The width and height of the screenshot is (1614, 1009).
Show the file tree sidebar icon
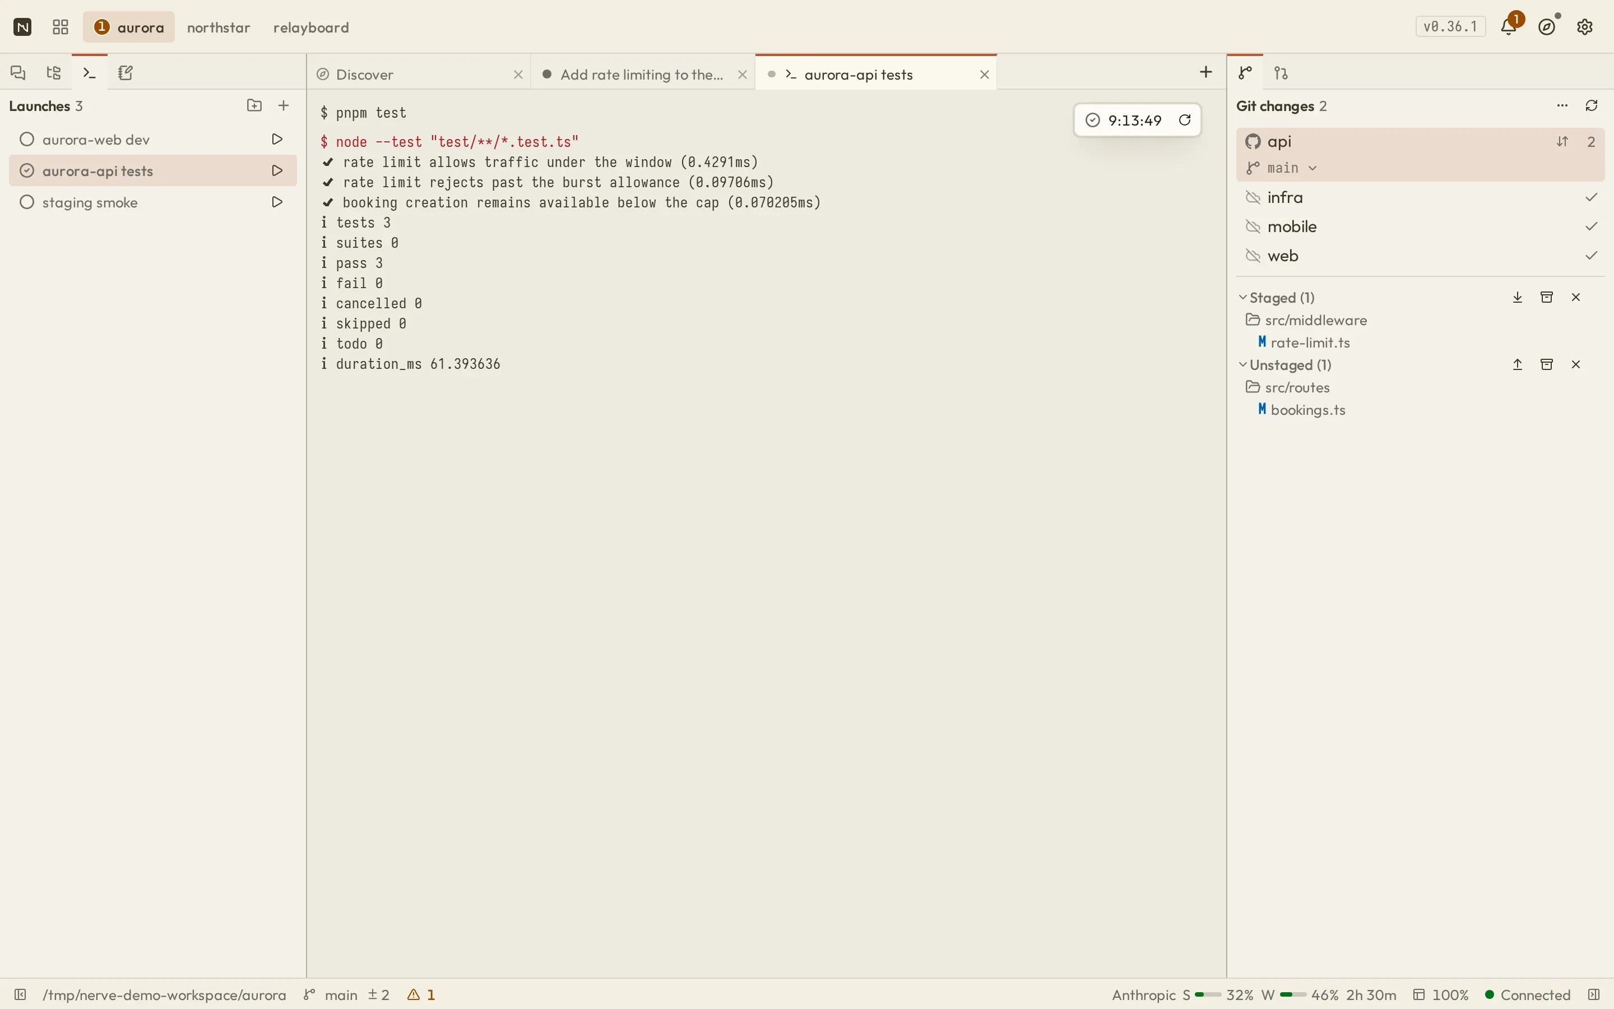(54, 73)
